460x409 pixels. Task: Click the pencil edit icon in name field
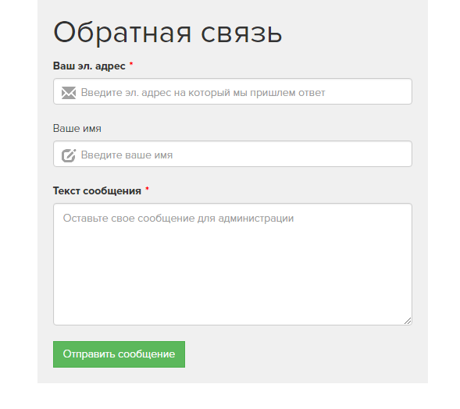click(x=69, y=155)
